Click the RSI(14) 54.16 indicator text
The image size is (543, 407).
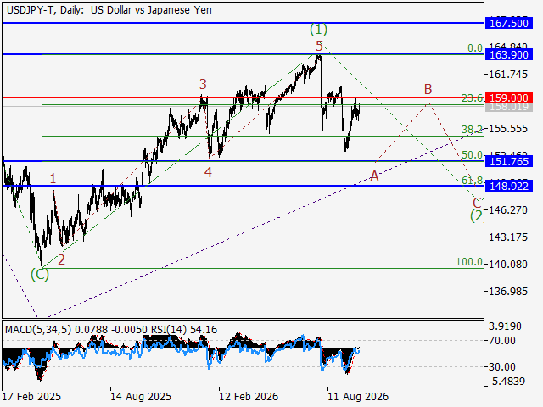[x=184, y=330]
